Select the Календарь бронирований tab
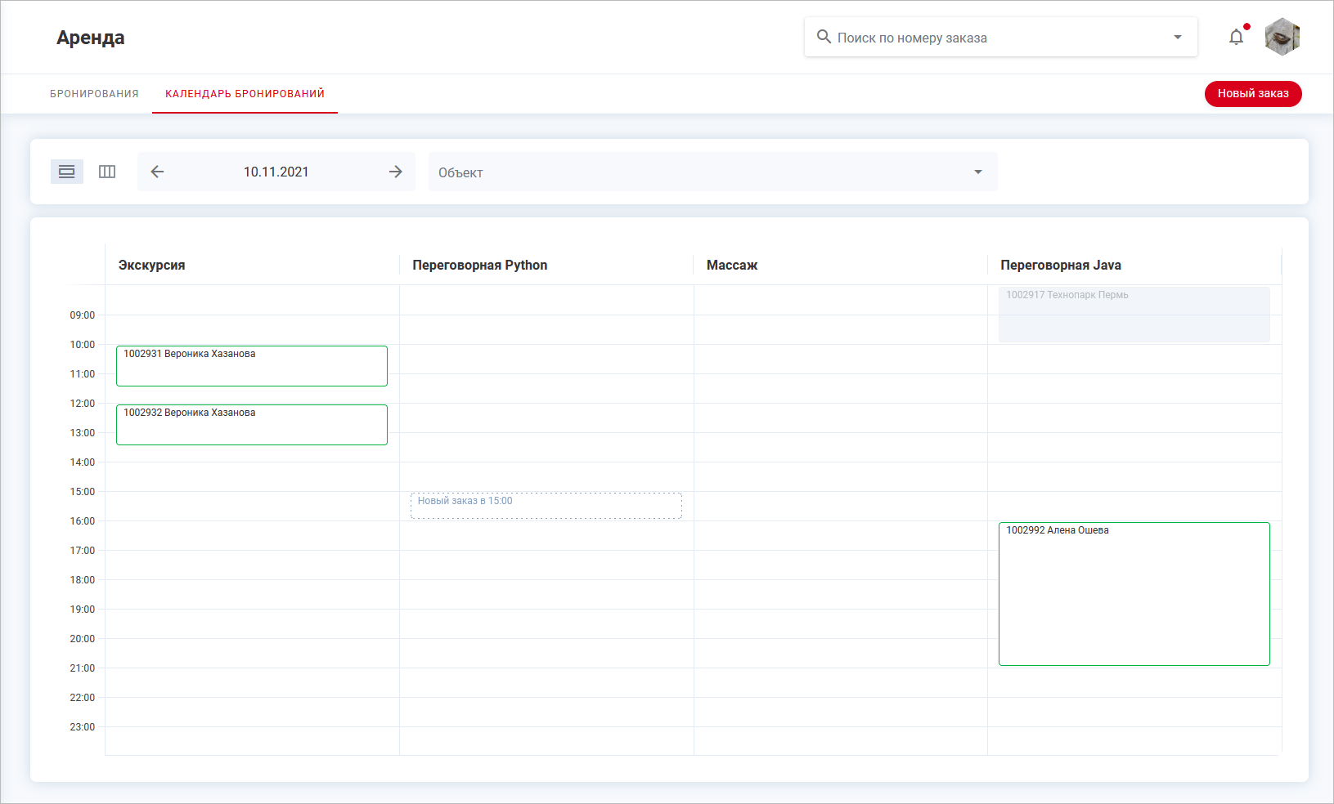1334x804 pixels. tap(245, 94)
